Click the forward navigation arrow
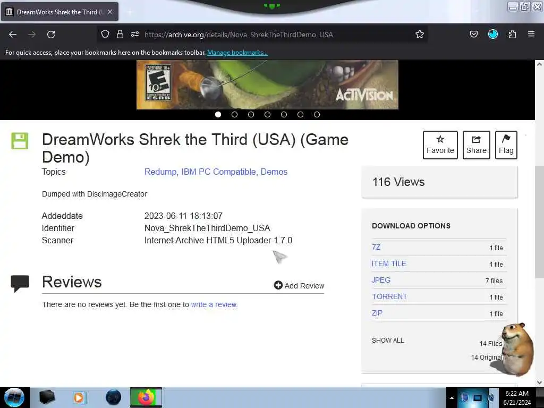544x408 pixels. (x=32, y=35)
